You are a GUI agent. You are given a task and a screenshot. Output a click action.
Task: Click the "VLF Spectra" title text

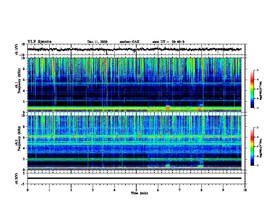pyautogui.click(x=39, y=42)
